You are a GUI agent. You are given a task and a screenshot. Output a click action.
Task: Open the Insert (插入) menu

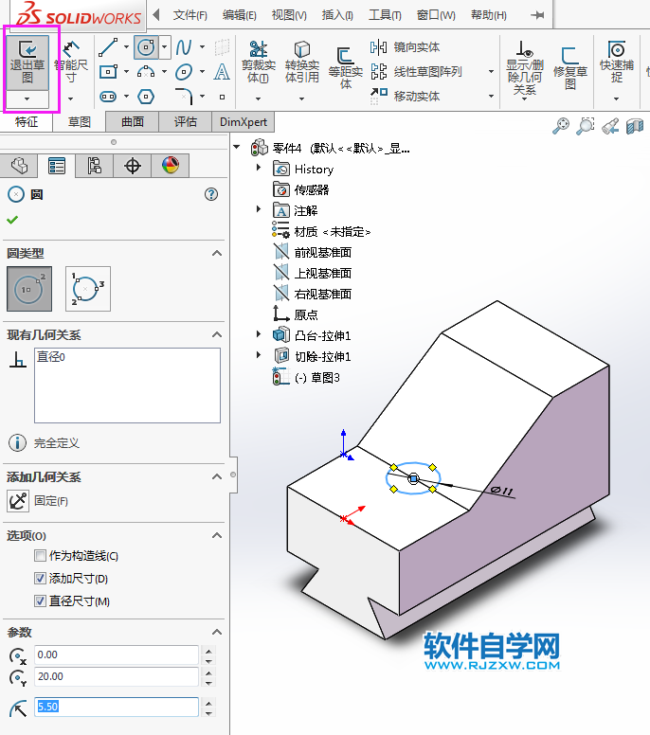tap(337, 15)
